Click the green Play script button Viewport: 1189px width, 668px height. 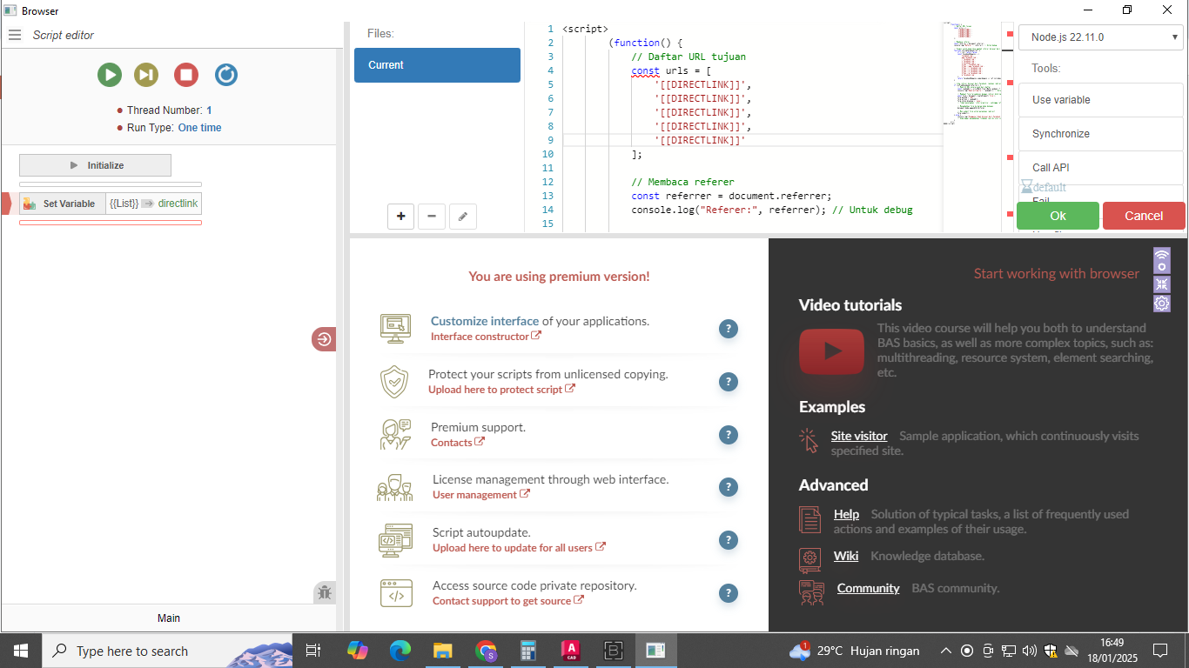coord(110,75)
